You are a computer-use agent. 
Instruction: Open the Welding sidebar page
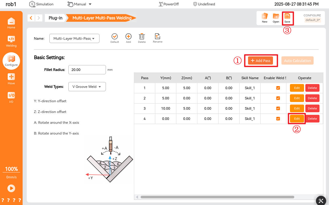click(x=11, y=41)
